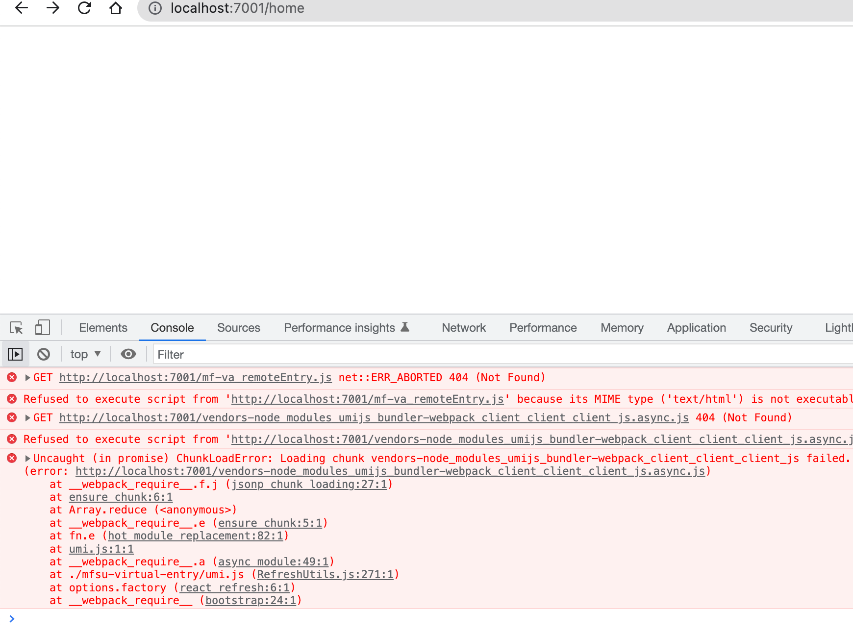Click the red error icon on the ChunkLoadError
This screenshot has height=633, width=853.
[x=12, y=458]
